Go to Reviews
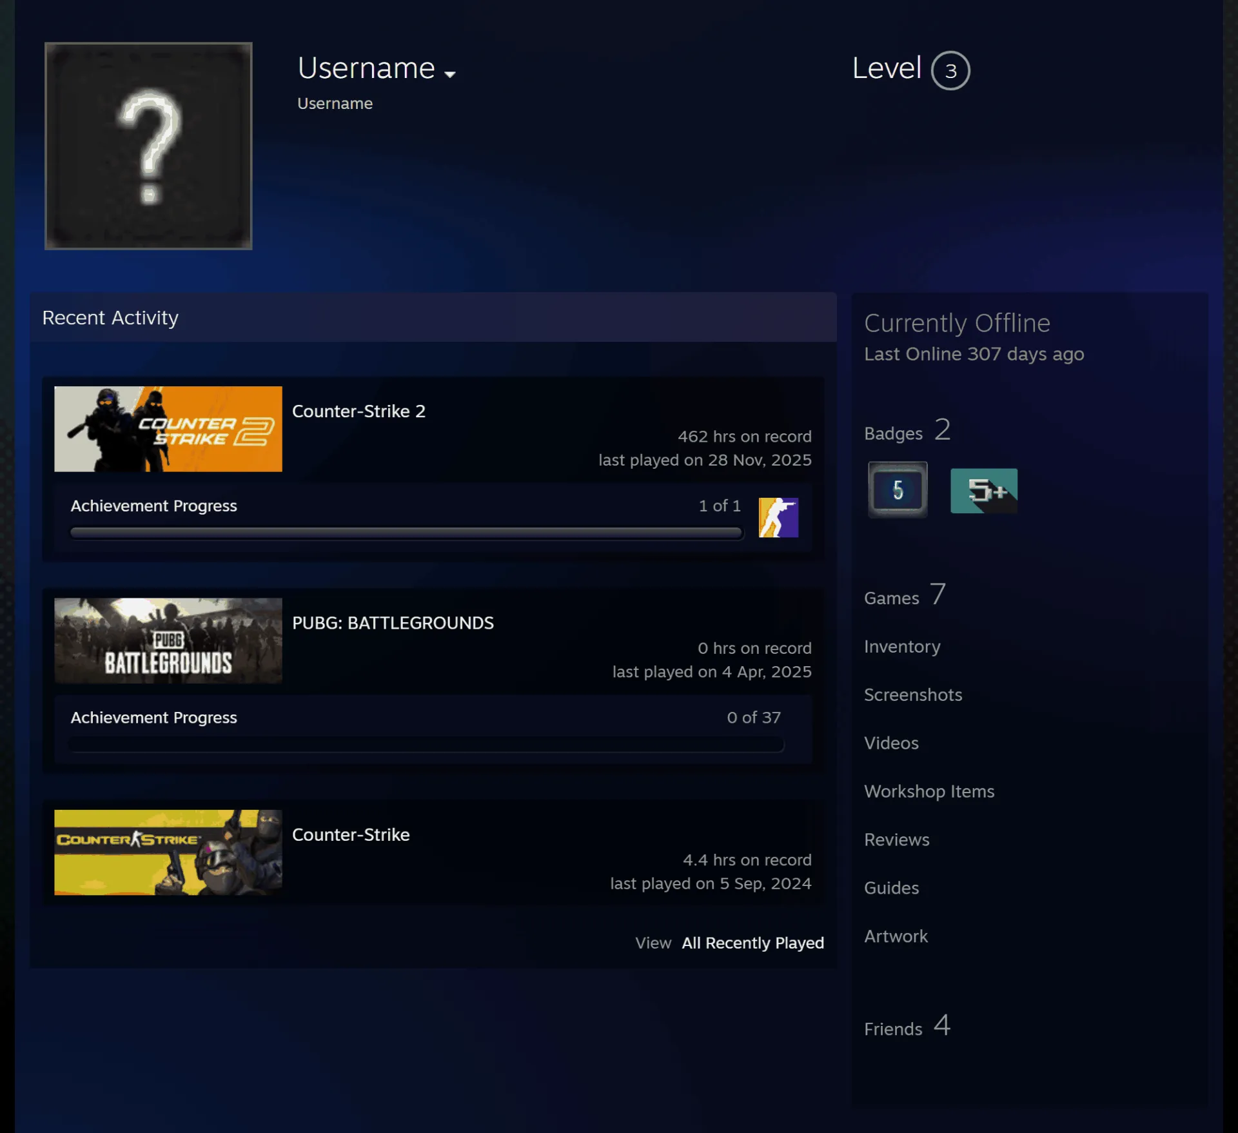Image resolution: width=1238 pixels, height=1133 pixels. pyautogui.click(x=896, y=840)
